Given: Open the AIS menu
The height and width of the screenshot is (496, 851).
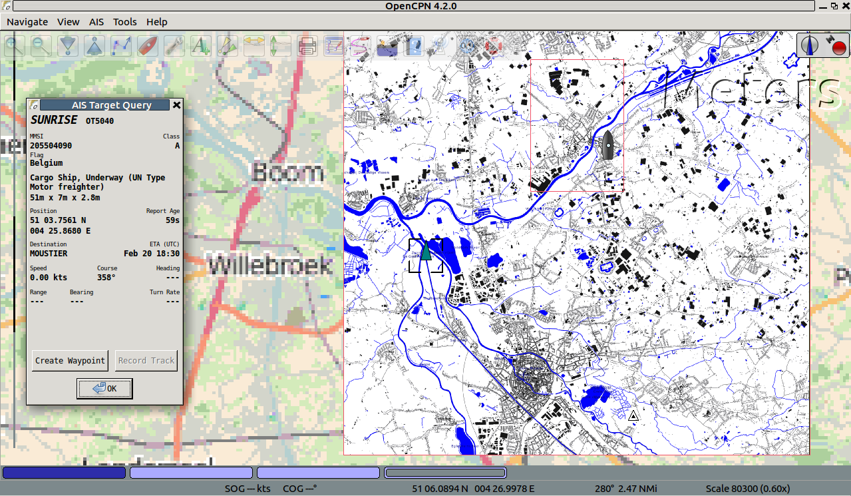Looking at the screenshot, I should point(96,22).
